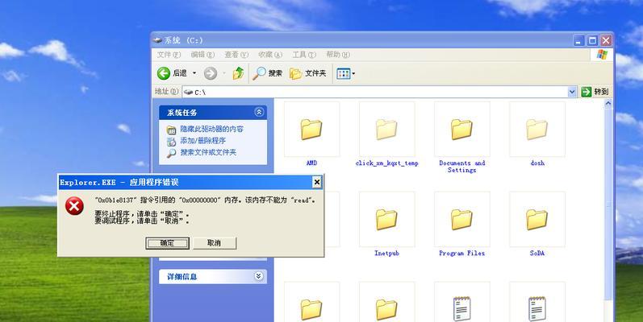Open the Back button history dropdown arrow

[194, 73]
